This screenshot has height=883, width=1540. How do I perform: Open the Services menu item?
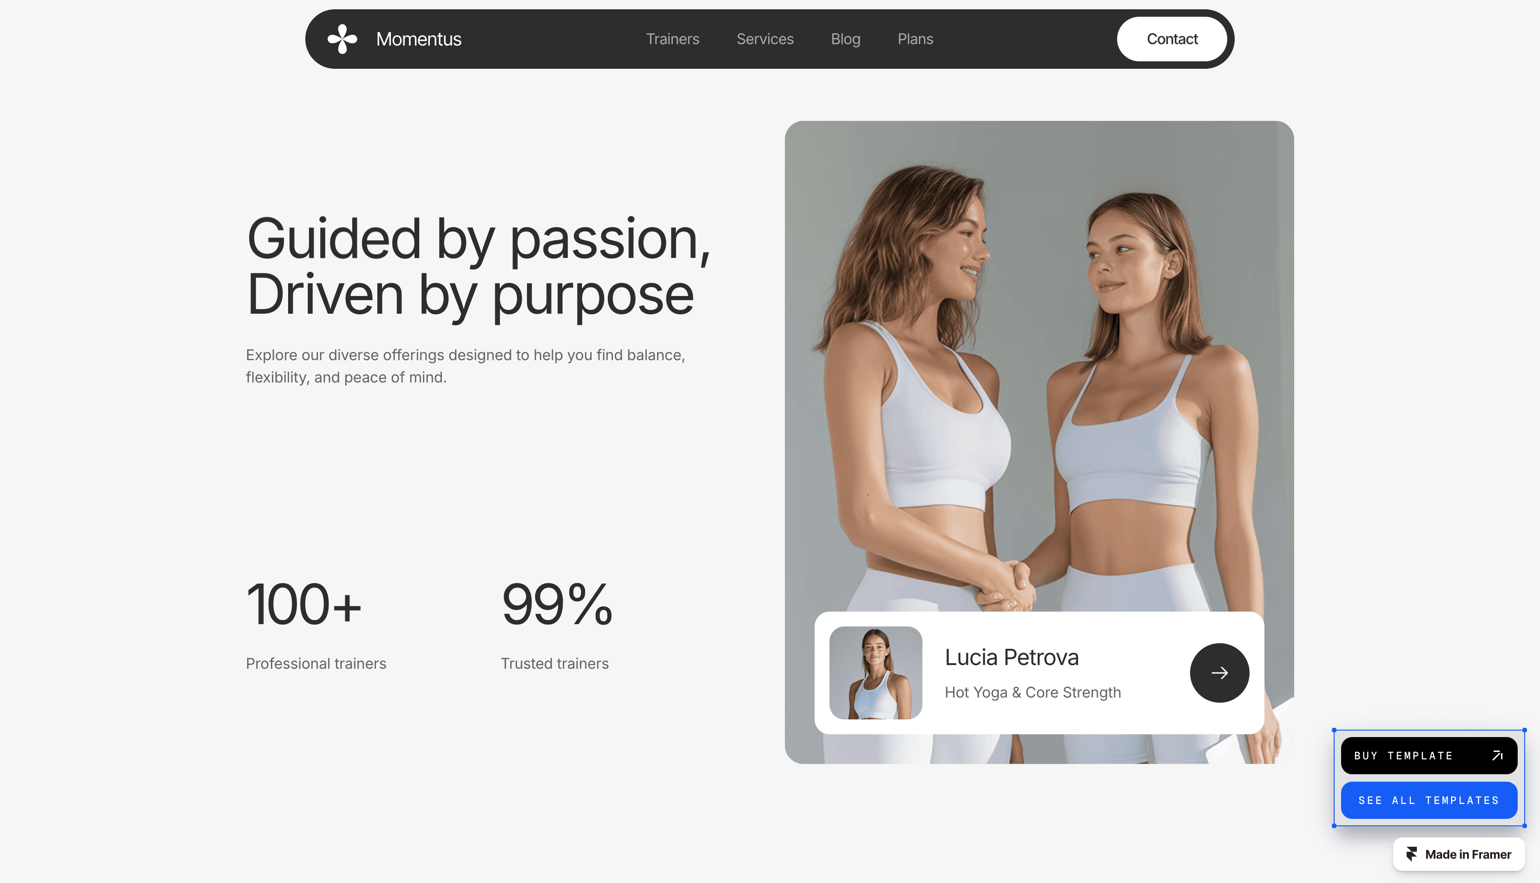(764, 39)
